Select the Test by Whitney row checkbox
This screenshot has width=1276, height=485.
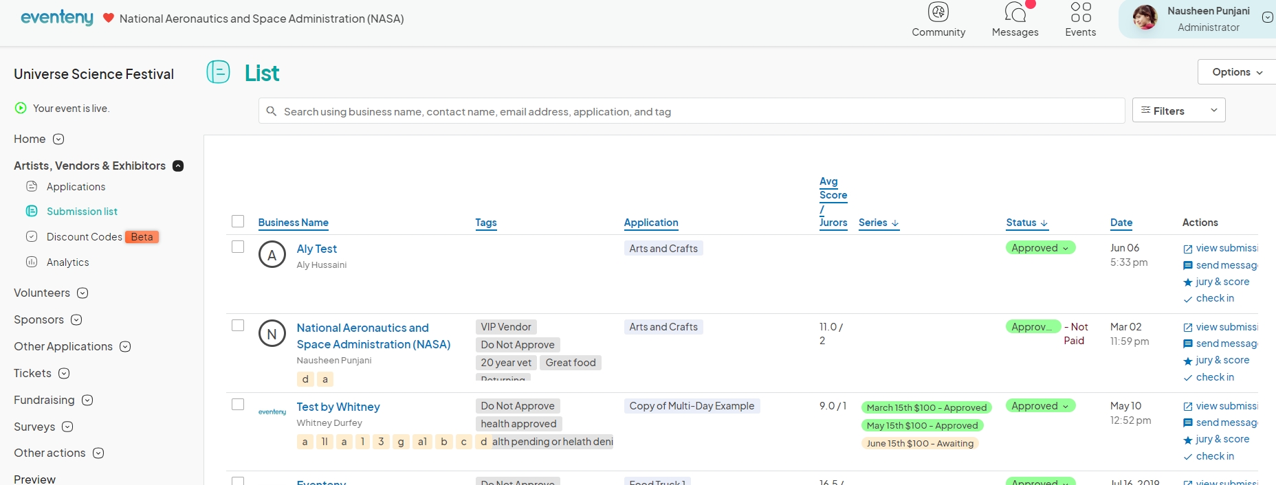click(238, 405)
